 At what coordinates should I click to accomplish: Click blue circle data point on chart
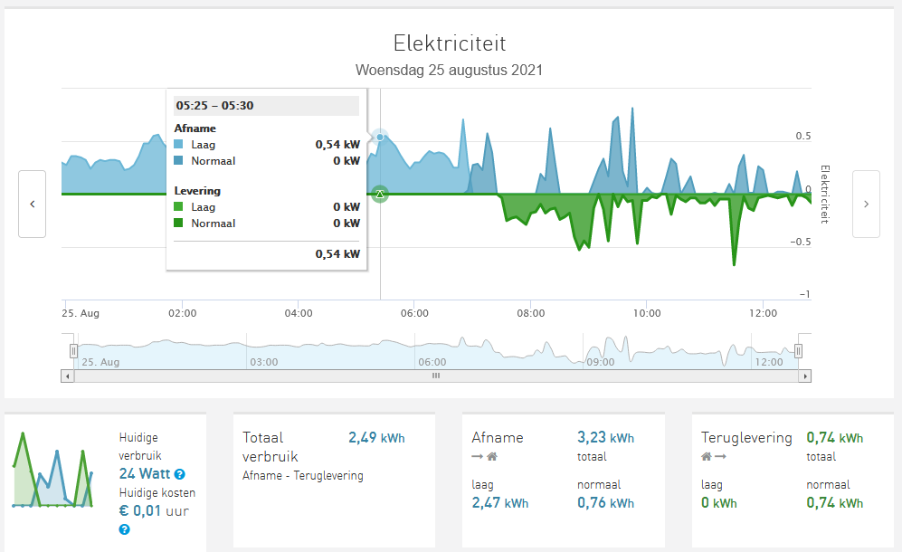380,138
